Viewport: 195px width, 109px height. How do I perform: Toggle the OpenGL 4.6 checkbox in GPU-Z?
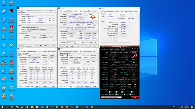(130, 94)
